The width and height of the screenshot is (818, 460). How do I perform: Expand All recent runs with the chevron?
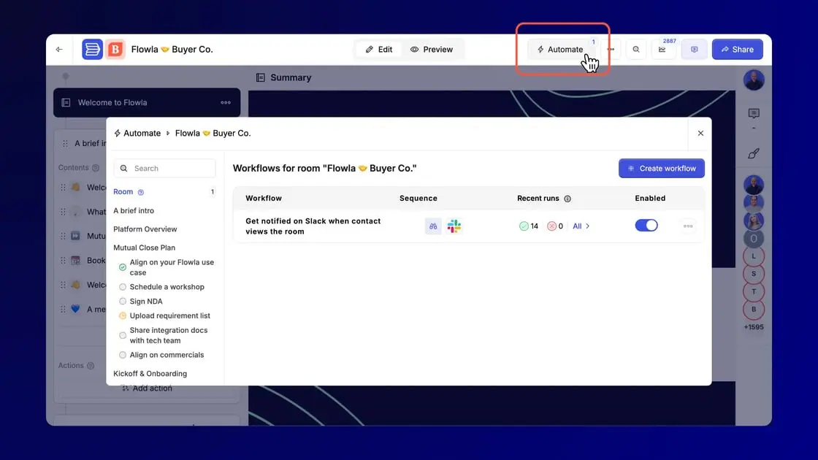point(580,226)
